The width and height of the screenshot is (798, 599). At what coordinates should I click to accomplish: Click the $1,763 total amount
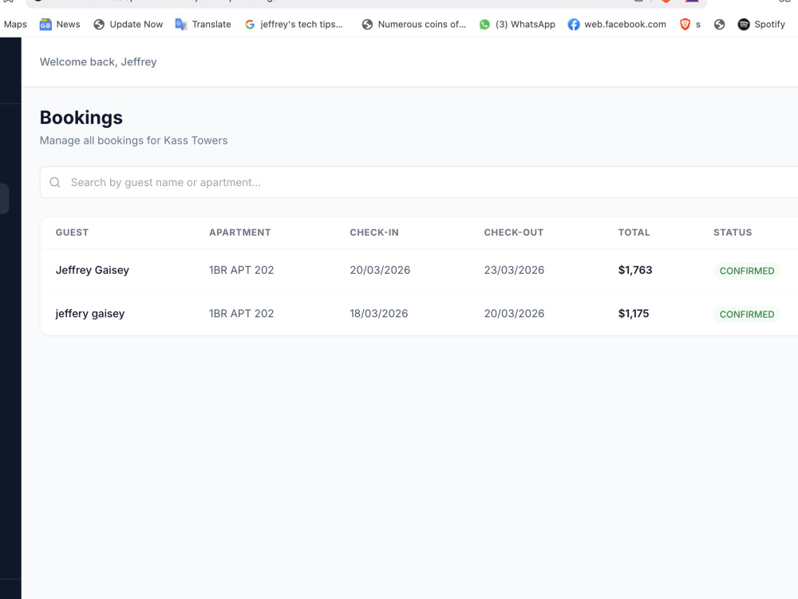coord(635,271)
